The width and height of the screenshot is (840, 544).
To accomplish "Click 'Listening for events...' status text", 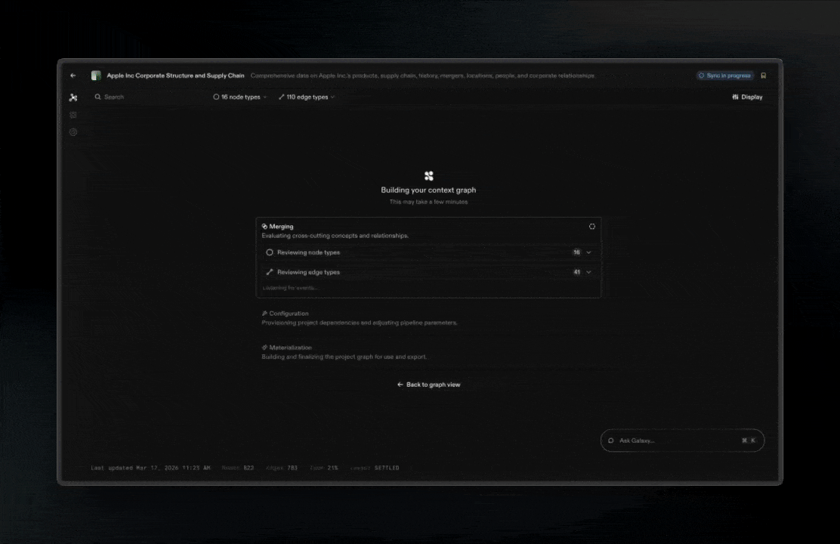I will tap(290, 288).
